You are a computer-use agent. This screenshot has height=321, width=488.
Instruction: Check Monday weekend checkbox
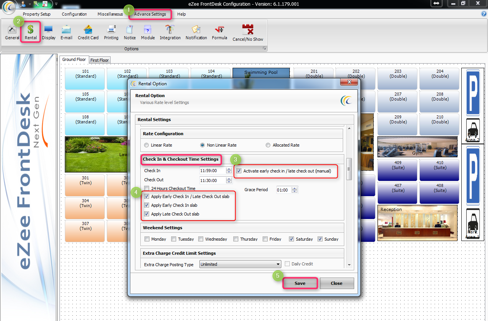click(147, 239)
